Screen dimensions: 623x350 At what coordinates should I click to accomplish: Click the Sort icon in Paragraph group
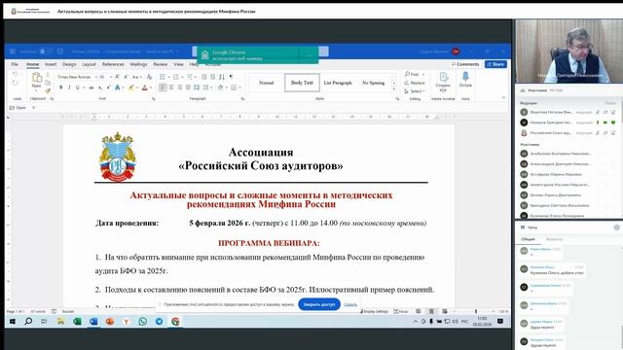(222, 77)
